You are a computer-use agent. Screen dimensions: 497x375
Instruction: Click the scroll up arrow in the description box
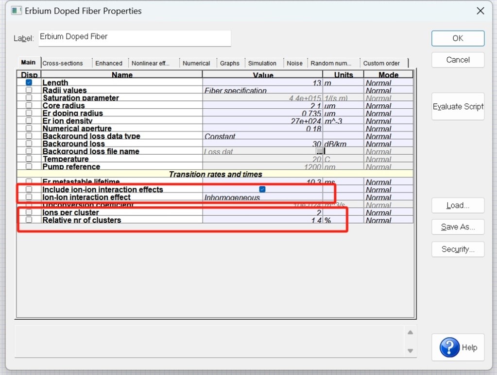point(410,332)
